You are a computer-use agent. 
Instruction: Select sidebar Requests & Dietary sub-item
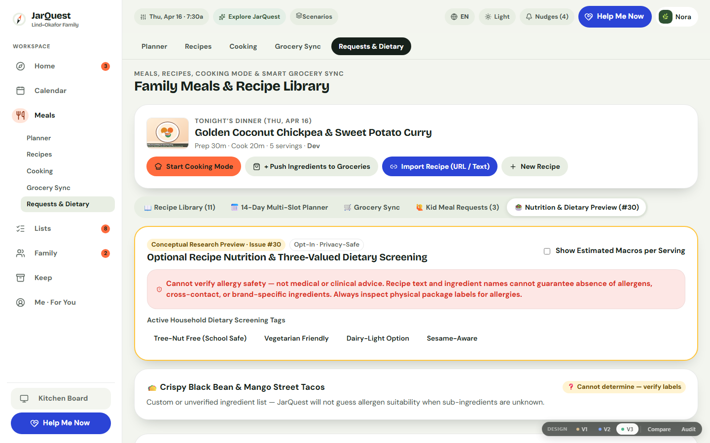pyautogui.click(x=68, y=204)
